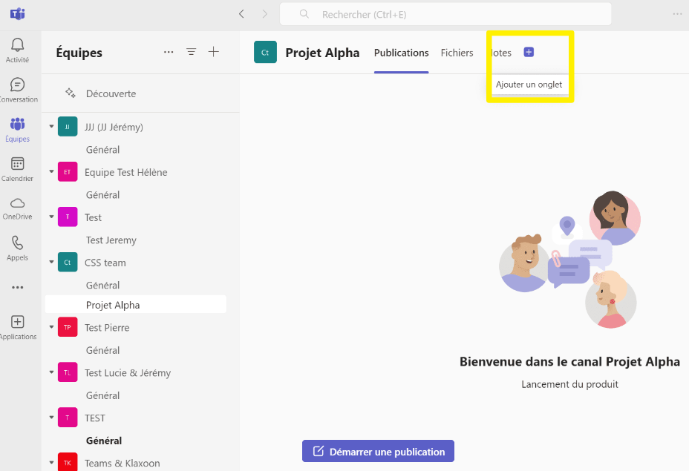Click the back navigation arrow

point(241,14)
